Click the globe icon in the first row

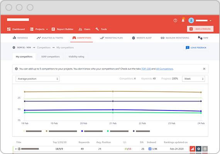click(x=19, y=149)
